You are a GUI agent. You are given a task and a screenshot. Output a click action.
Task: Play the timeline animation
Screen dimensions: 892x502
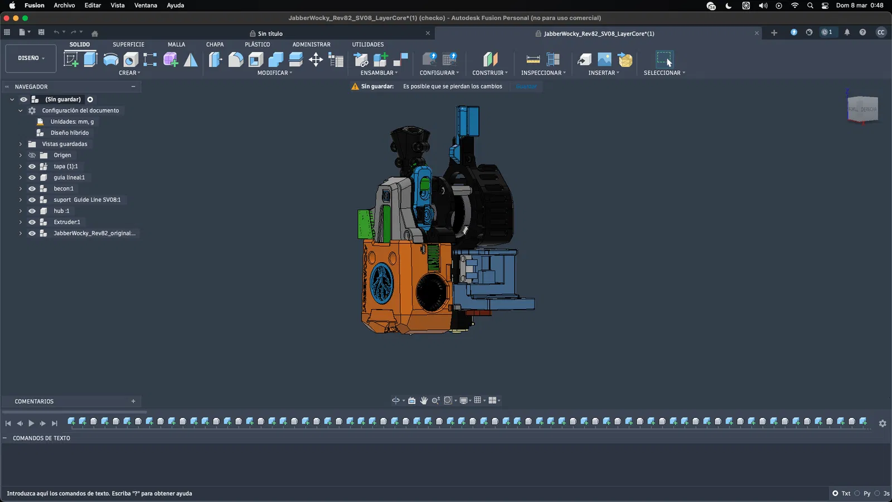coord(31,423)
